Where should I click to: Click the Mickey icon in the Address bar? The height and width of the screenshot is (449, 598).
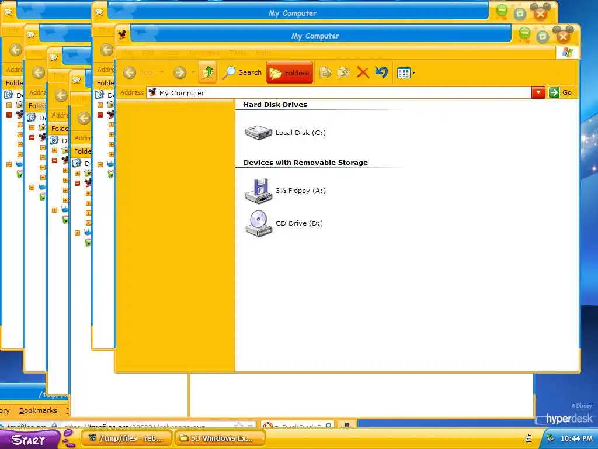[152, 92]
